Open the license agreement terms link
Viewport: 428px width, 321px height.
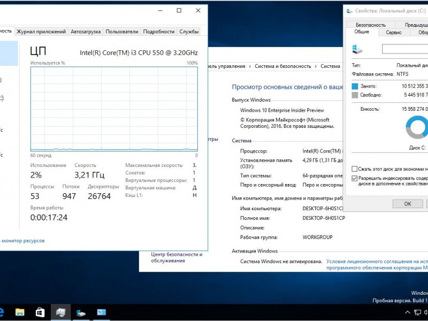(377, 264)
